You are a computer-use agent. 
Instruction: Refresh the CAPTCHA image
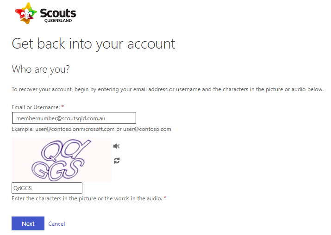pos(117,161)
